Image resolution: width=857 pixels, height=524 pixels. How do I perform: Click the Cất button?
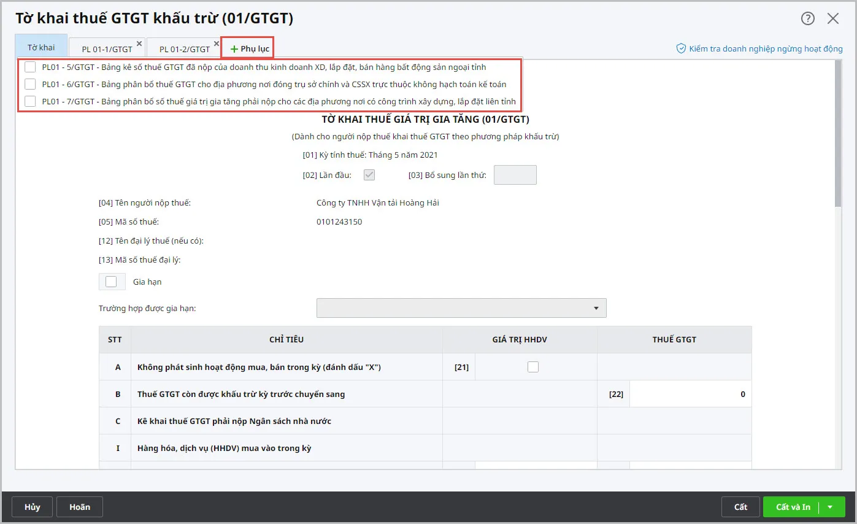tap(741, 507)
